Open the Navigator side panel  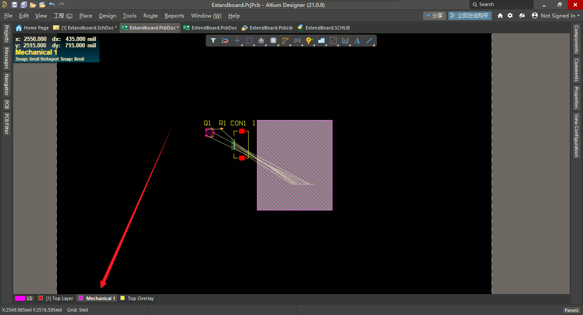point(6,85)
